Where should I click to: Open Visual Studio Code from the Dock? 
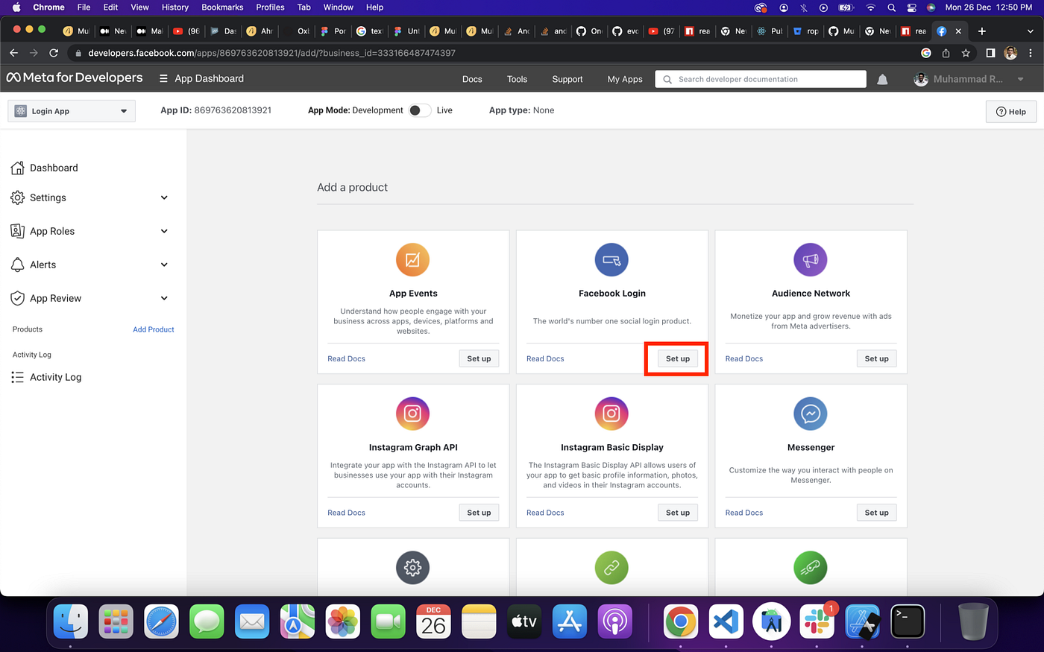(726, 621)
